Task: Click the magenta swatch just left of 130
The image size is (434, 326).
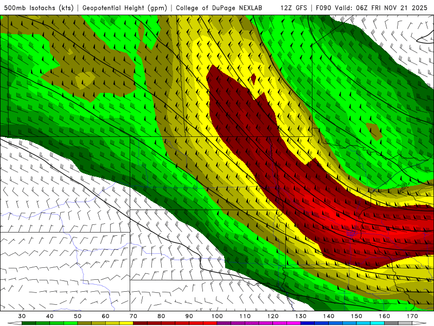Action: click(x=293, y=323)
